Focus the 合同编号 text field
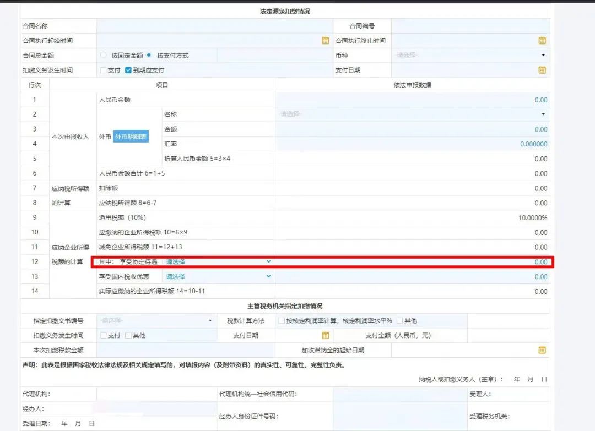 [470, 26]
